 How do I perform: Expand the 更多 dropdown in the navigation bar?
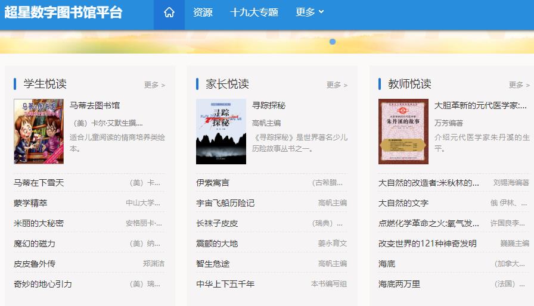pyautogui.click(x=309, y=13)
